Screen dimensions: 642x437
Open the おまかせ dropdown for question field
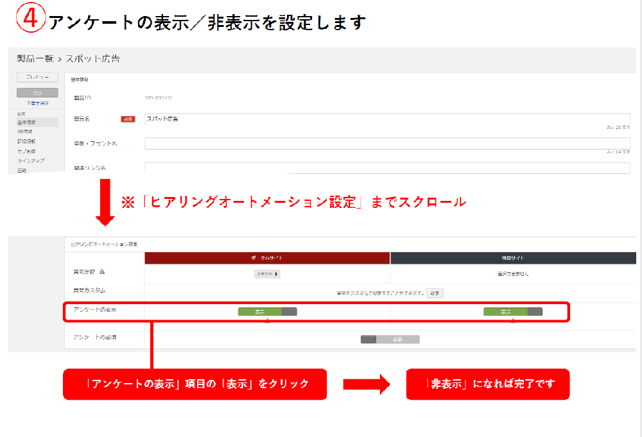267,274
